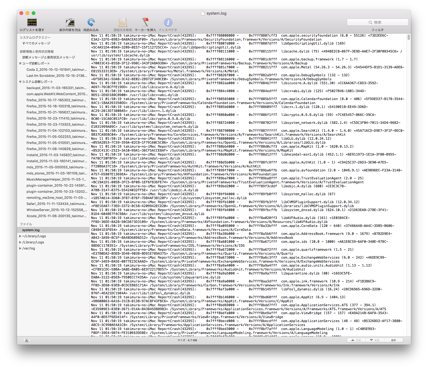Select the com.apple.WebKit.WebContent_2015 report
This screenshot has width=428, height=369.
[x=57, y=94]
